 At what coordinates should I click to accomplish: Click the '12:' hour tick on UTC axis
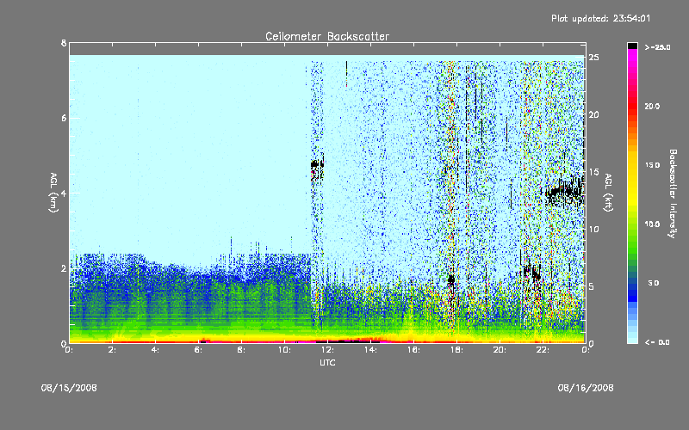coord(327,350)
